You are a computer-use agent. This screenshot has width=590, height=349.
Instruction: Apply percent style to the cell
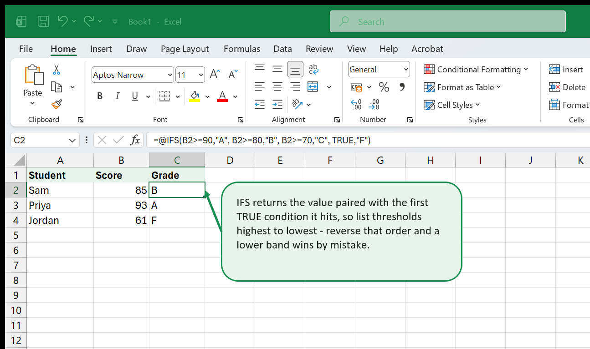pos(384,87)
